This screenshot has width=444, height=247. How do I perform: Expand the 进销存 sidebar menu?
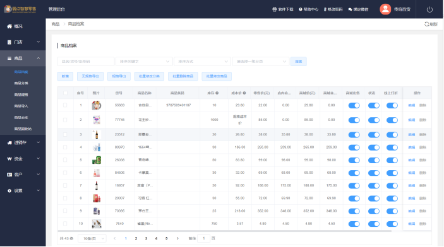[23, 142]
